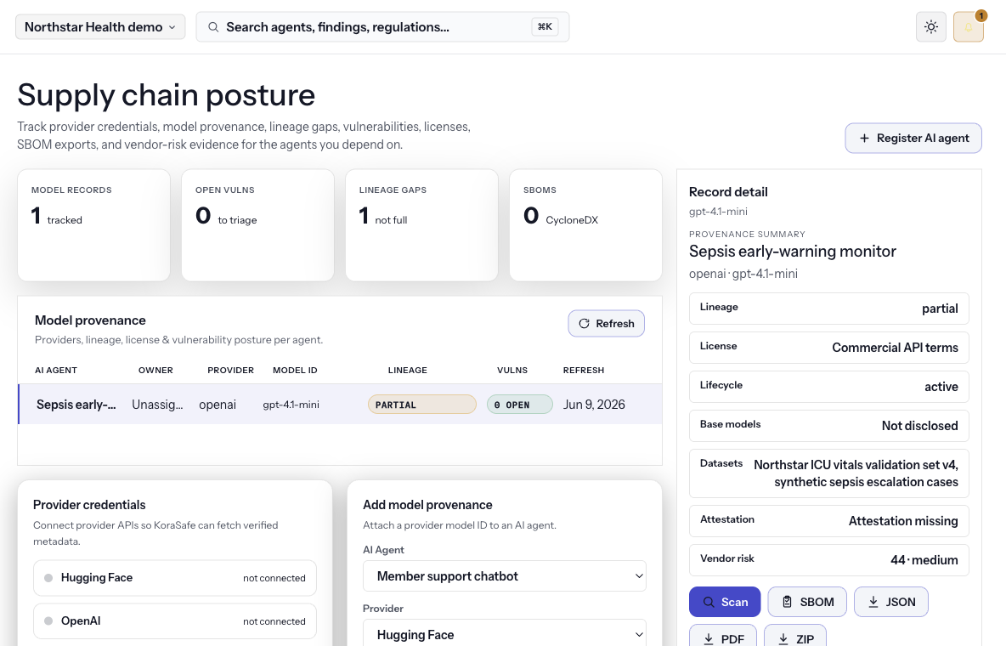Click the Attestation missing detail row
This screenshot has height=646, width=1006.
tap(829, 521)
